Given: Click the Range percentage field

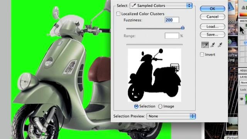Looking at the screenshot, I should coord(172,36).
